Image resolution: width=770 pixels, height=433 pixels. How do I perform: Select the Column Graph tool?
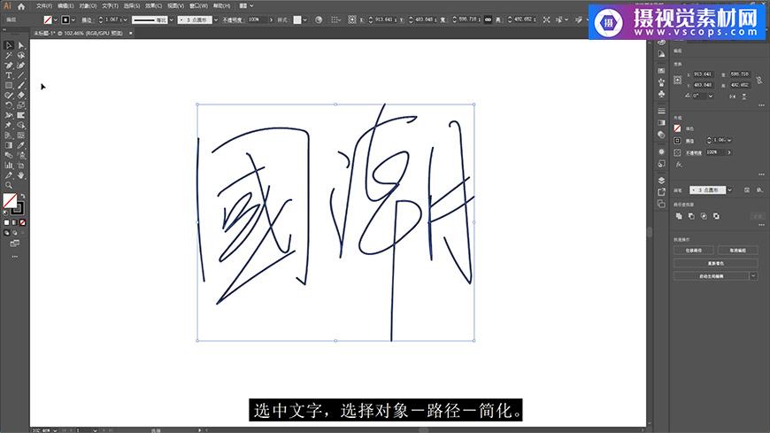click(8, 166)
